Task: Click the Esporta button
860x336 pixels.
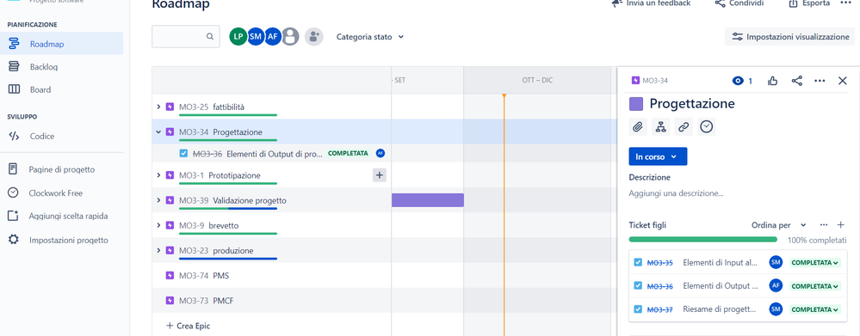Action: [x=809, y=3]
